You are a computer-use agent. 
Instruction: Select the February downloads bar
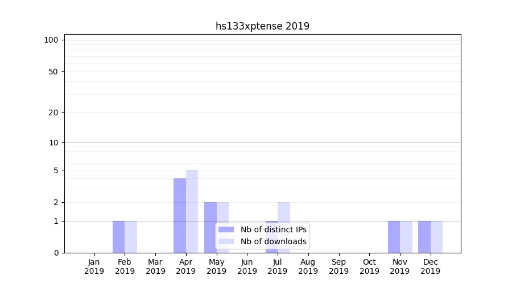click(131, 236)
